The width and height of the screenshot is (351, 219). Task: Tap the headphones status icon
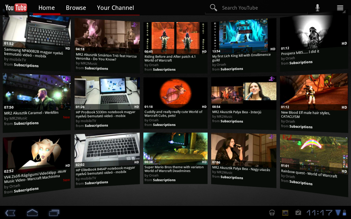click(x=272, y=213)
